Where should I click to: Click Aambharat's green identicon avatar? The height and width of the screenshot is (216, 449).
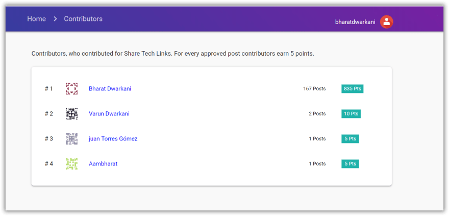[x=71, y=163]
